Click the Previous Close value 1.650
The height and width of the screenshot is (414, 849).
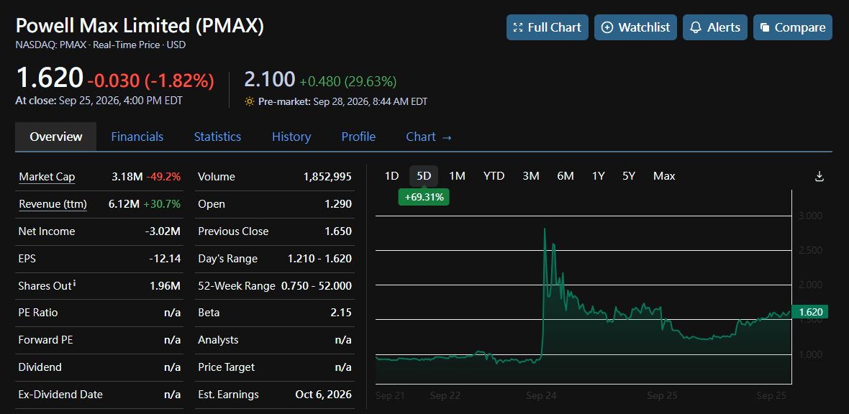[x=338, y=231]
